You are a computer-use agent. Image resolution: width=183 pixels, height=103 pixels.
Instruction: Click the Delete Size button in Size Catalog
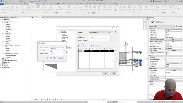tap(94, 46)
